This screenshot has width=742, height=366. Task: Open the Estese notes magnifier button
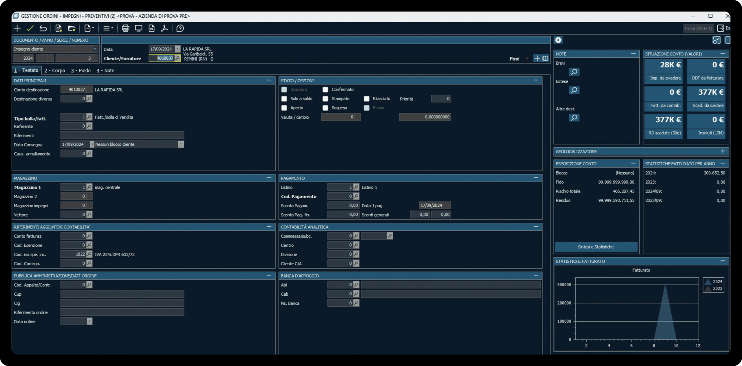(x=574, y=90)
